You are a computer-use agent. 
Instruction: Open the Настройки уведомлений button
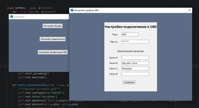[53, 39]
